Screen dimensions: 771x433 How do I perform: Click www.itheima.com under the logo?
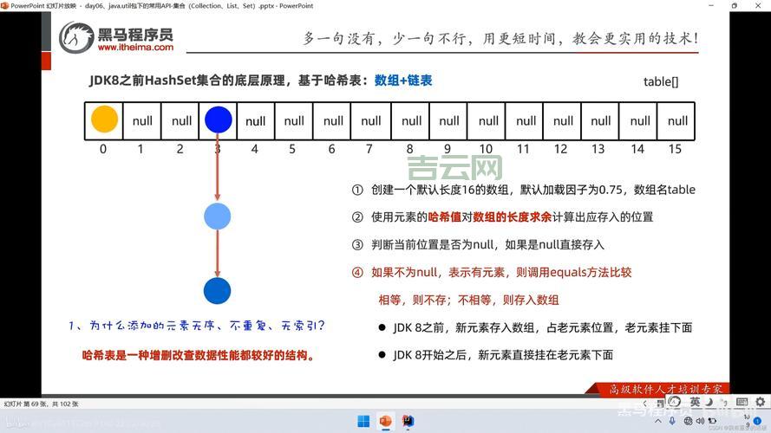[x=135, y=47]
